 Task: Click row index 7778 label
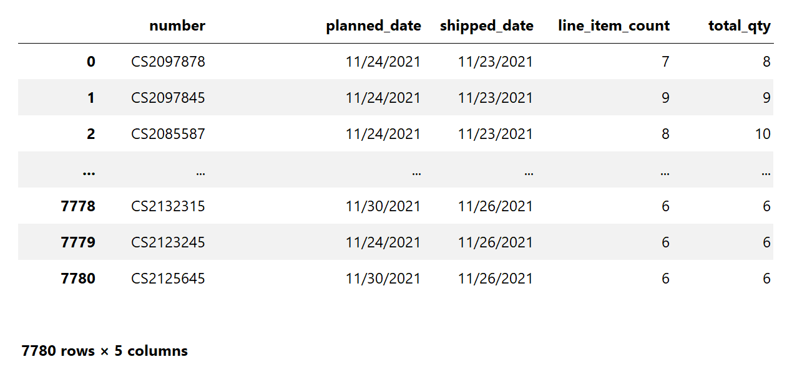(x=78, y=206)
